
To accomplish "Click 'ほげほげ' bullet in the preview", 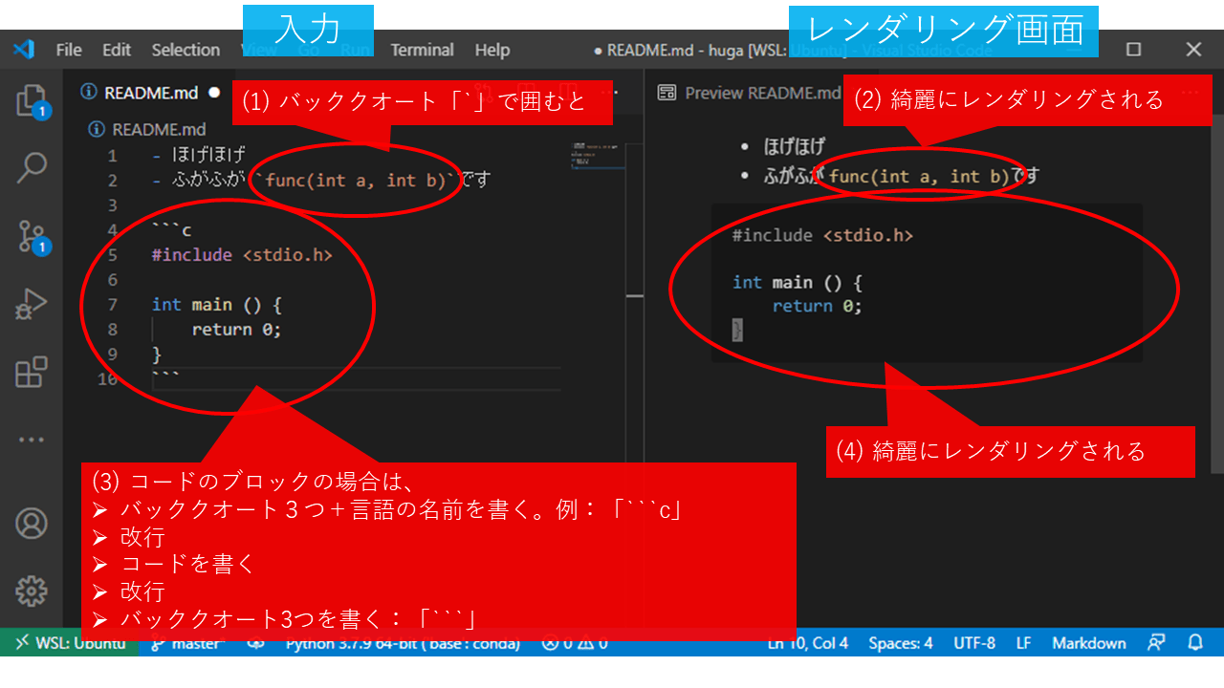I will (x=794, y=147).
